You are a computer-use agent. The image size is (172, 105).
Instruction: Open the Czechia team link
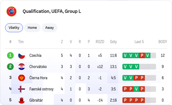(35, 55)
